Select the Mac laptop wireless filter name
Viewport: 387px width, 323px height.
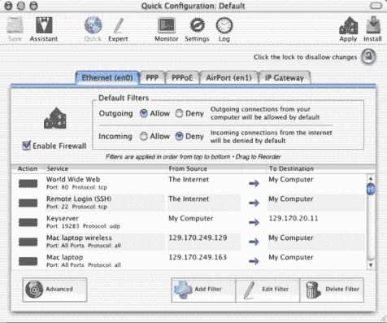click(79, 238)
